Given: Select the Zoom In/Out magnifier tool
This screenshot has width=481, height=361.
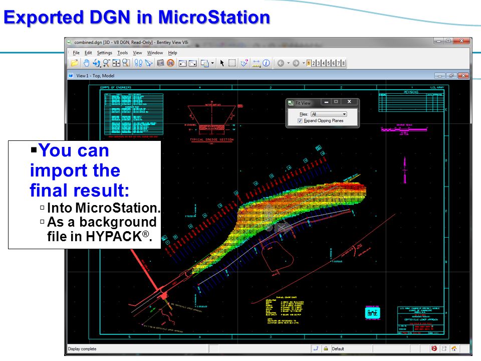Looking at the screenshot, I should [x=106, y=63].
